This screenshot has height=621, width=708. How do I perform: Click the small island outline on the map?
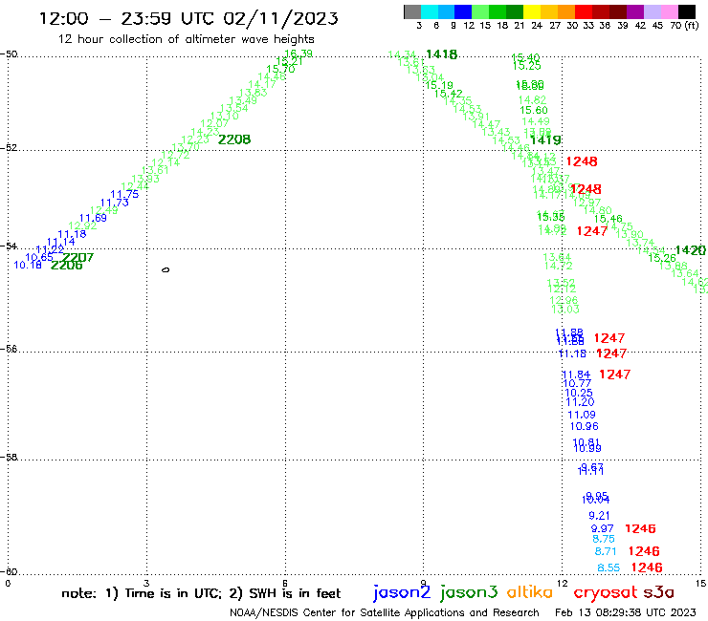click(x=166, y=269)
